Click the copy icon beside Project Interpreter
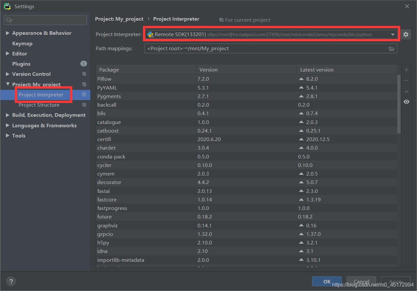Image resolution: width=417 pixels, height=291 pixels. click(x=84, y=94)
